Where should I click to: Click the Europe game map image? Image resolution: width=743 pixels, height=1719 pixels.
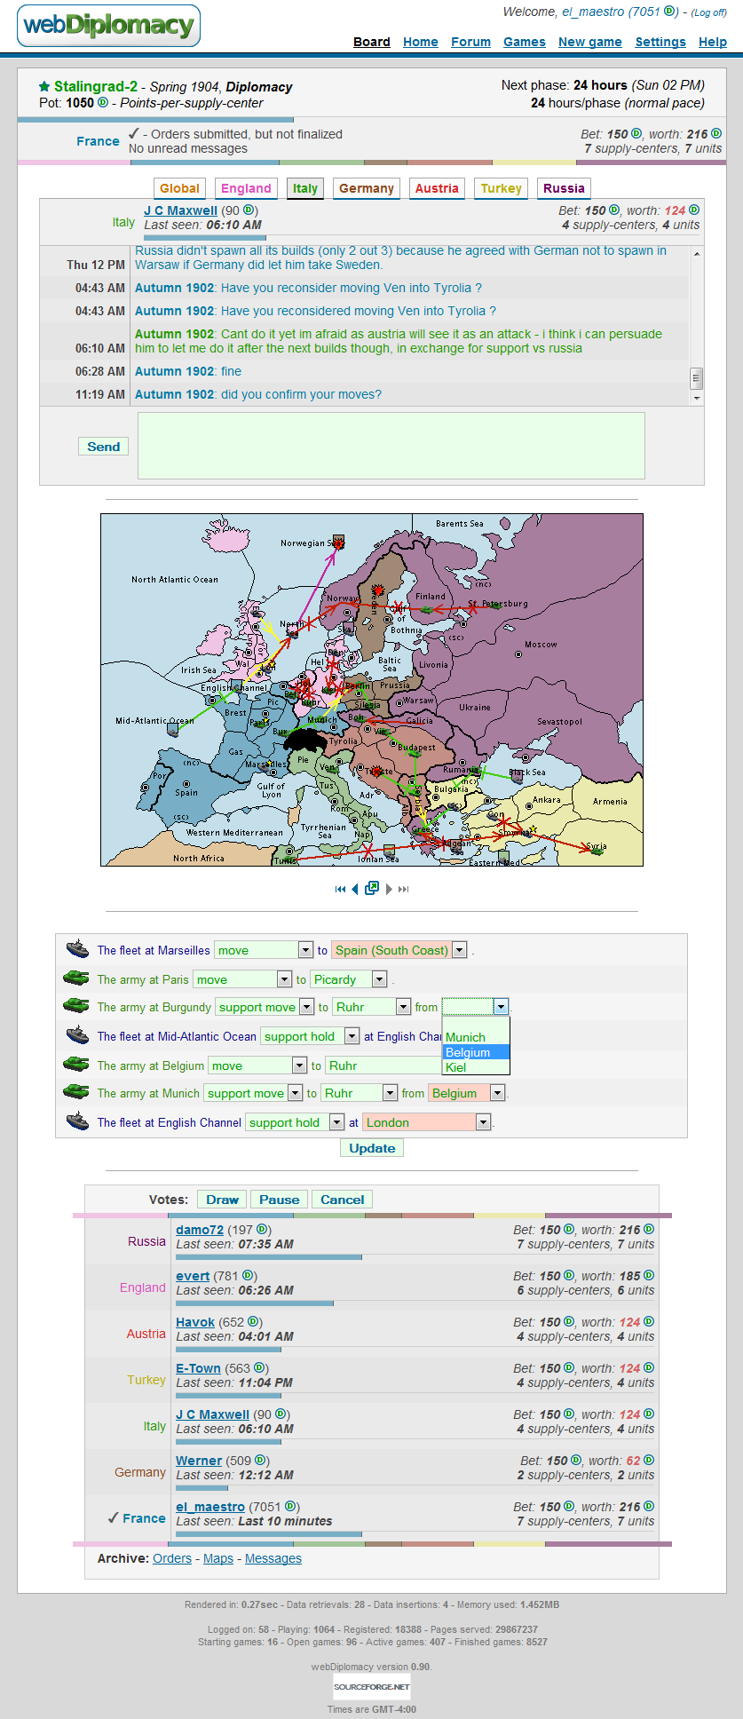(372, 690)
